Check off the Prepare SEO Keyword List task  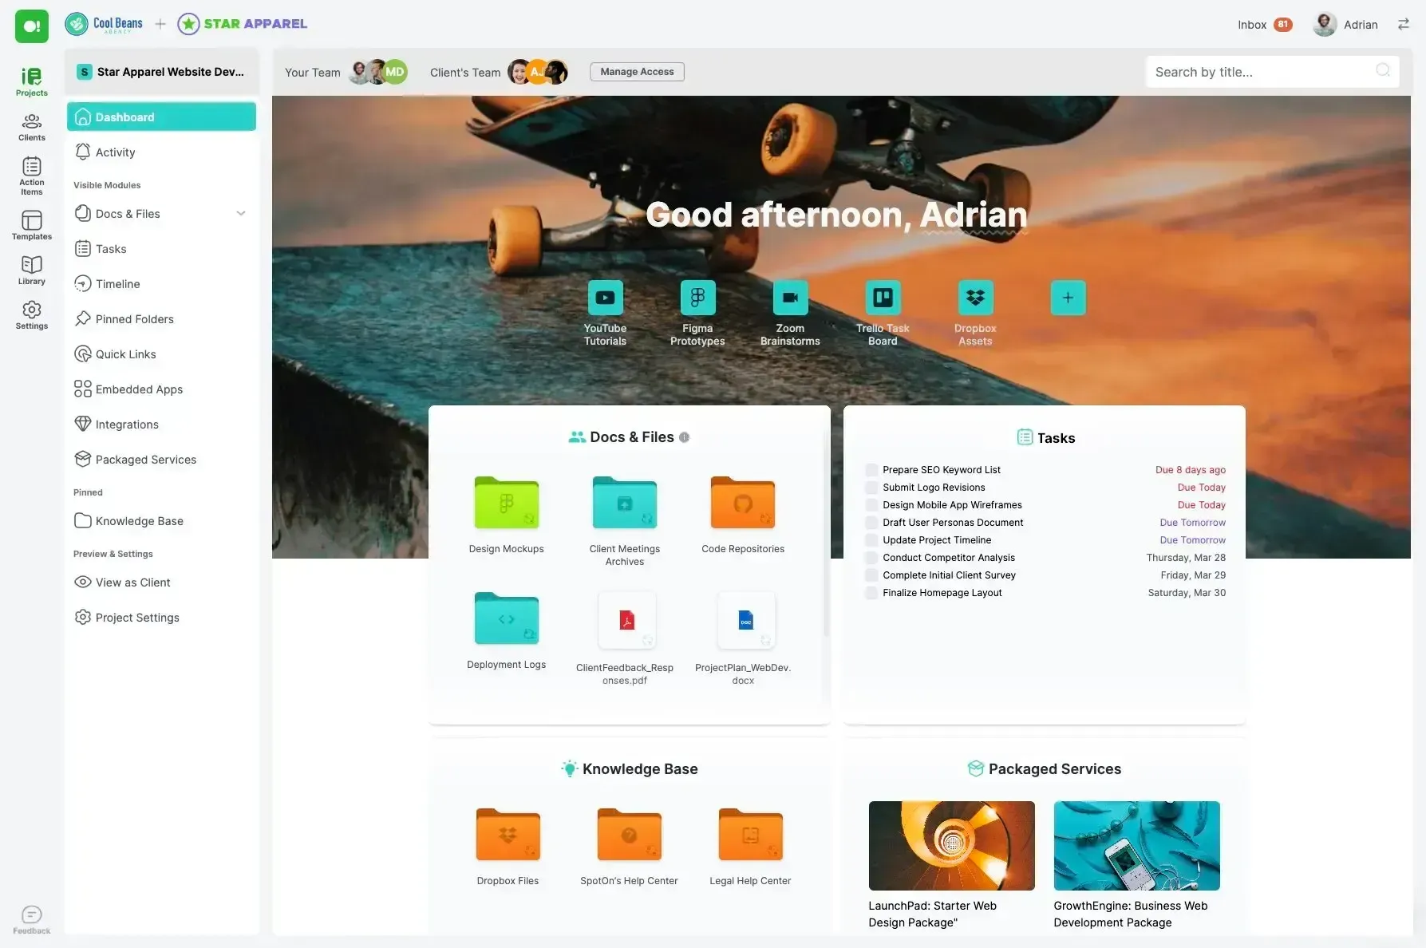872,470
